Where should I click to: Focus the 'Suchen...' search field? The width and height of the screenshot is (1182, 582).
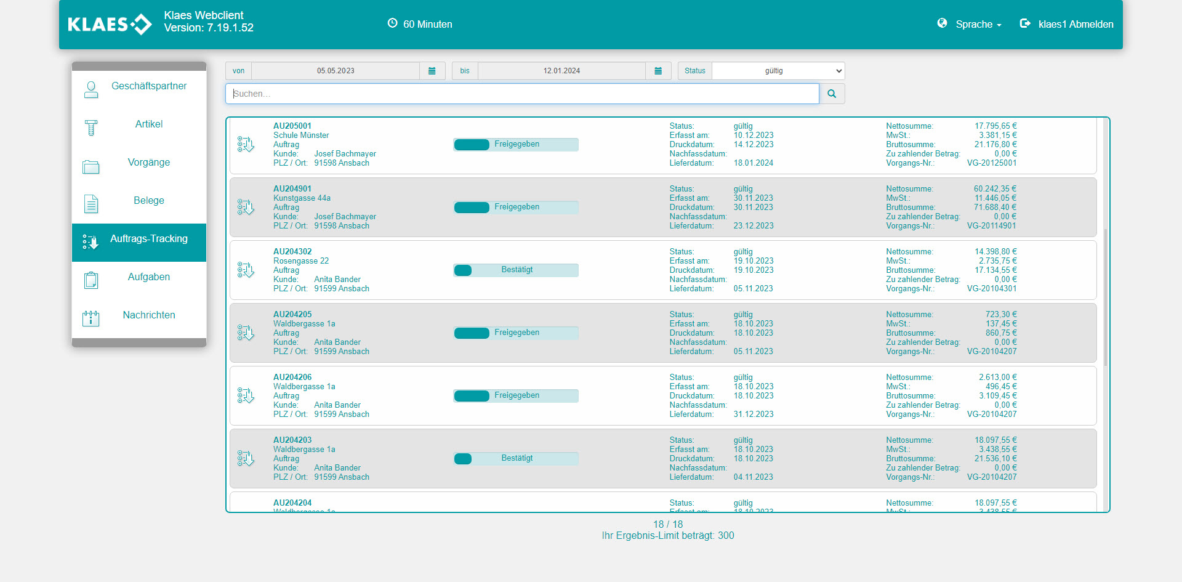click(x=522, y=94)
